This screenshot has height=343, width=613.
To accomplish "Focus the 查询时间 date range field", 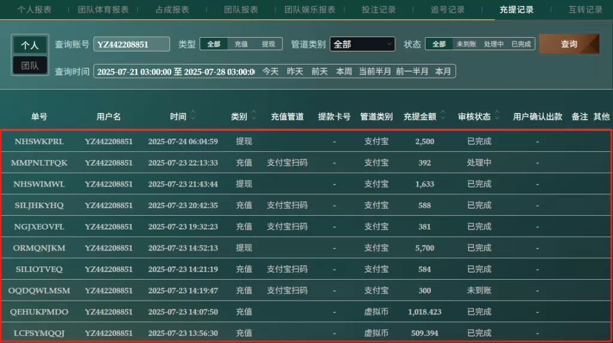I will pos(175,72).
